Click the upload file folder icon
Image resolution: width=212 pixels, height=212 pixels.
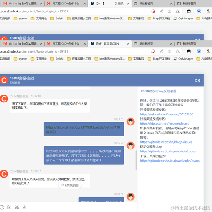[x=9, y=207]
